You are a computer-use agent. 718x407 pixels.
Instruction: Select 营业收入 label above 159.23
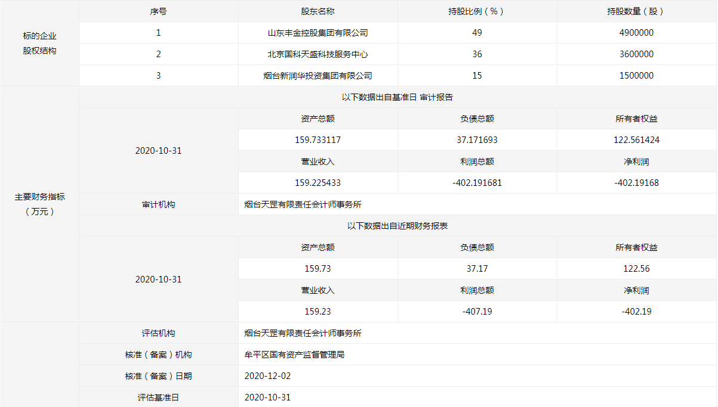tap(318, 290)
